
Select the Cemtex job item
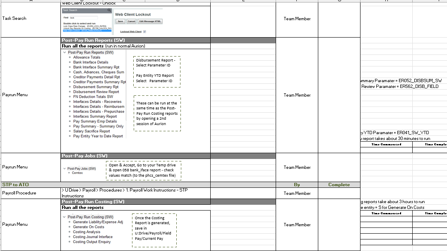pyautogui.click(x=77, y=173)
